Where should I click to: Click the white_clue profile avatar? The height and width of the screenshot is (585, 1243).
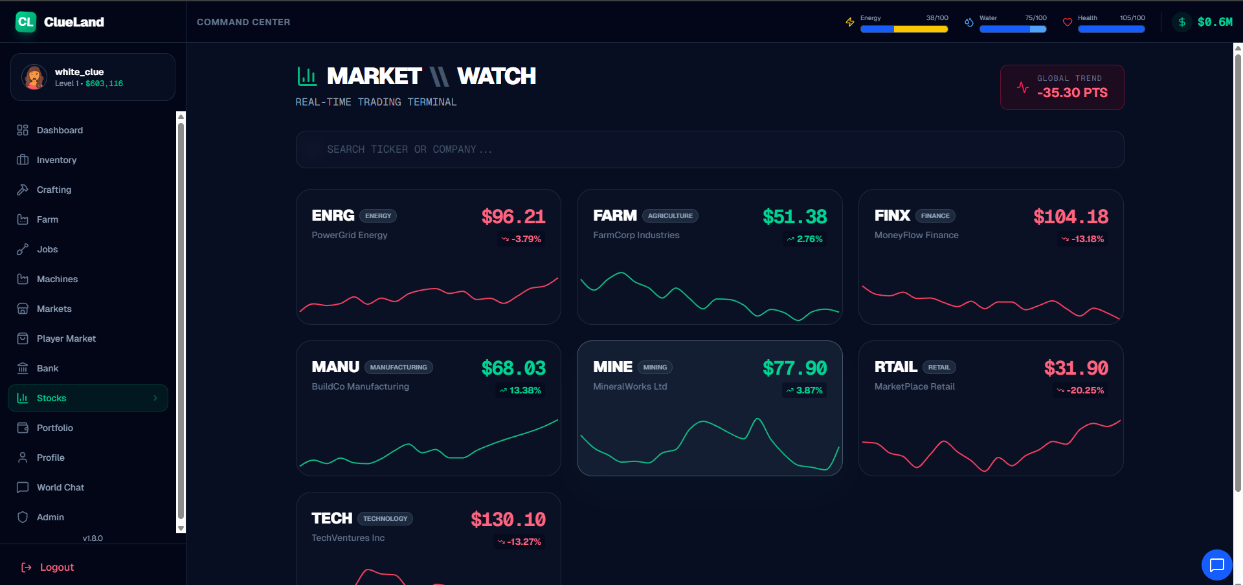pyautogui.click(x=34, y=77)
